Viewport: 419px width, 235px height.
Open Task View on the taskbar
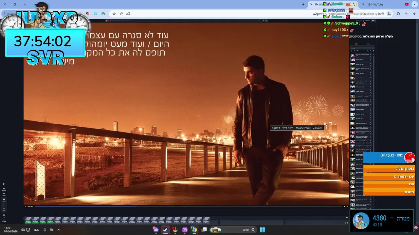(204, 230)
